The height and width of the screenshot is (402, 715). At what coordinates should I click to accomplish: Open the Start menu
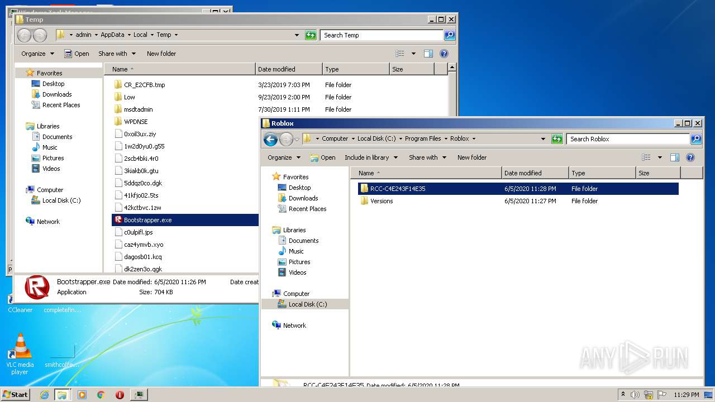click(x=16, y=395)
